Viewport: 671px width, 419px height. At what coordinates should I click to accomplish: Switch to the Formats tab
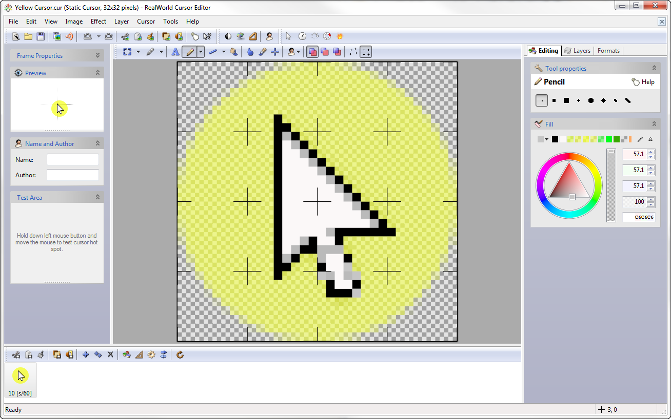[609, 51]
